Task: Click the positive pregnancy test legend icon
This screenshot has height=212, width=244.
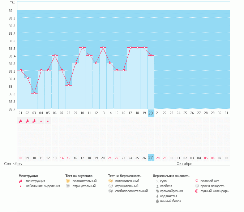Action: point(110,181)
